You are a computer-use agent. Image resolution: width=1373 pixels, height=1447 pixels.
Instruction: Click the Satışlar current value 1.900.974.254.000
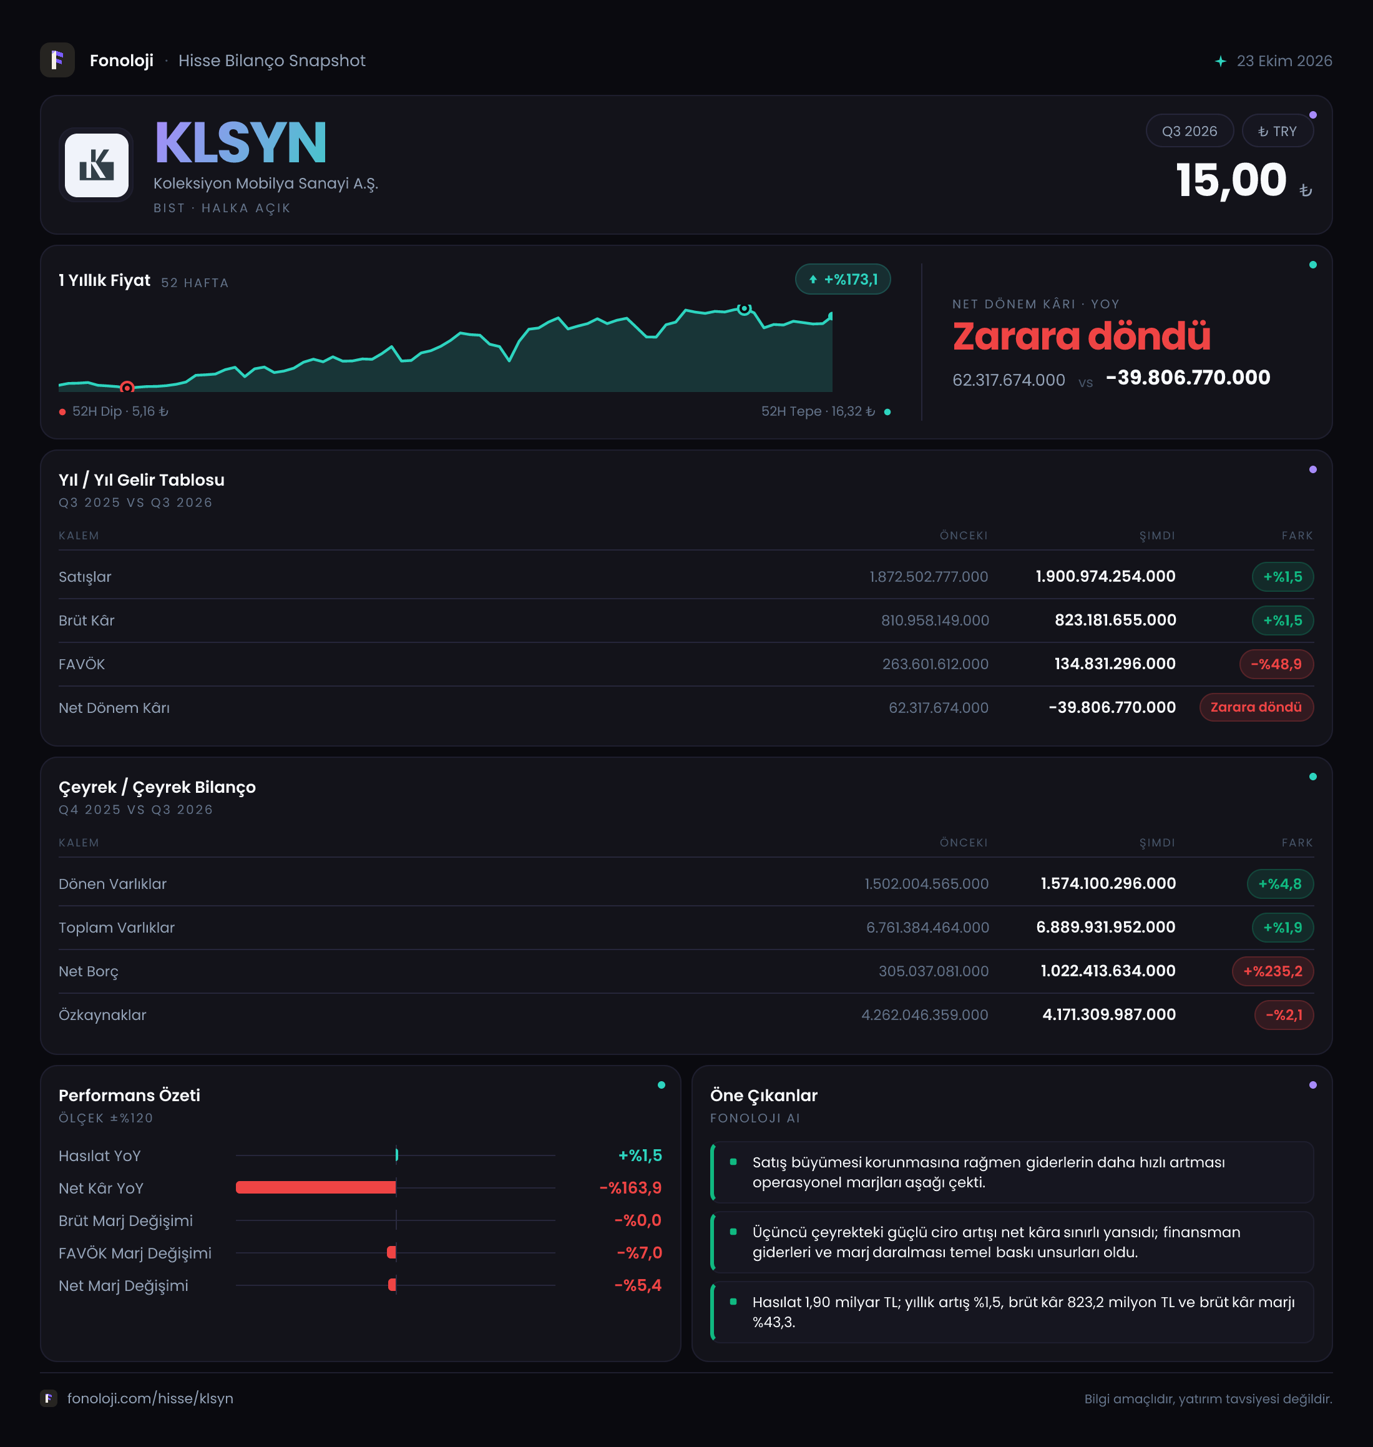tap(1105, 576)
